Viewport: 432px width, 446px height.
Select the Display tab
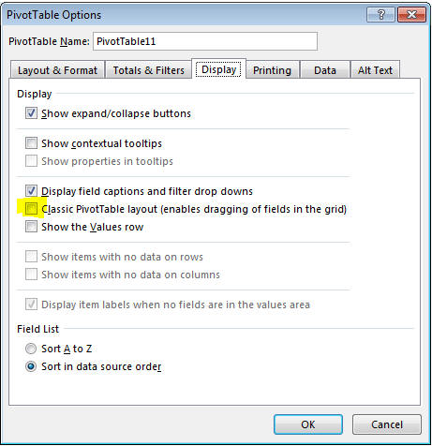218,69
